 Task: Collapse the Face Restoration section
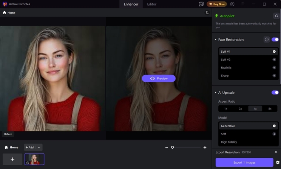point(216,40)
